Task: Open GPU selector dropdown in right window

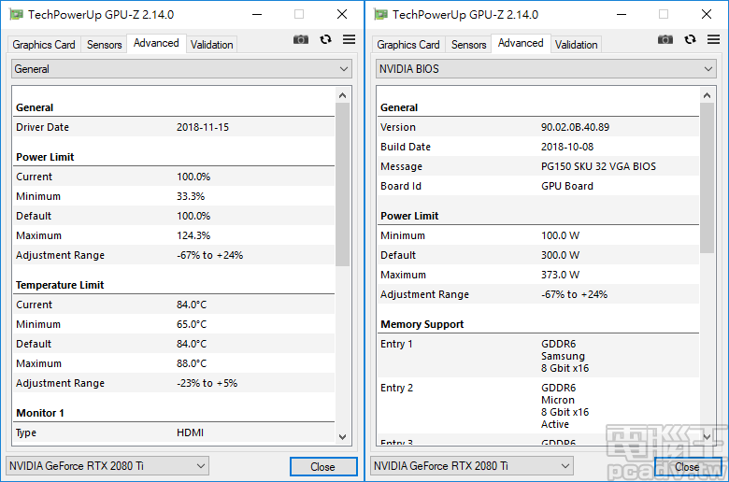Action: [x=472, y=466]
